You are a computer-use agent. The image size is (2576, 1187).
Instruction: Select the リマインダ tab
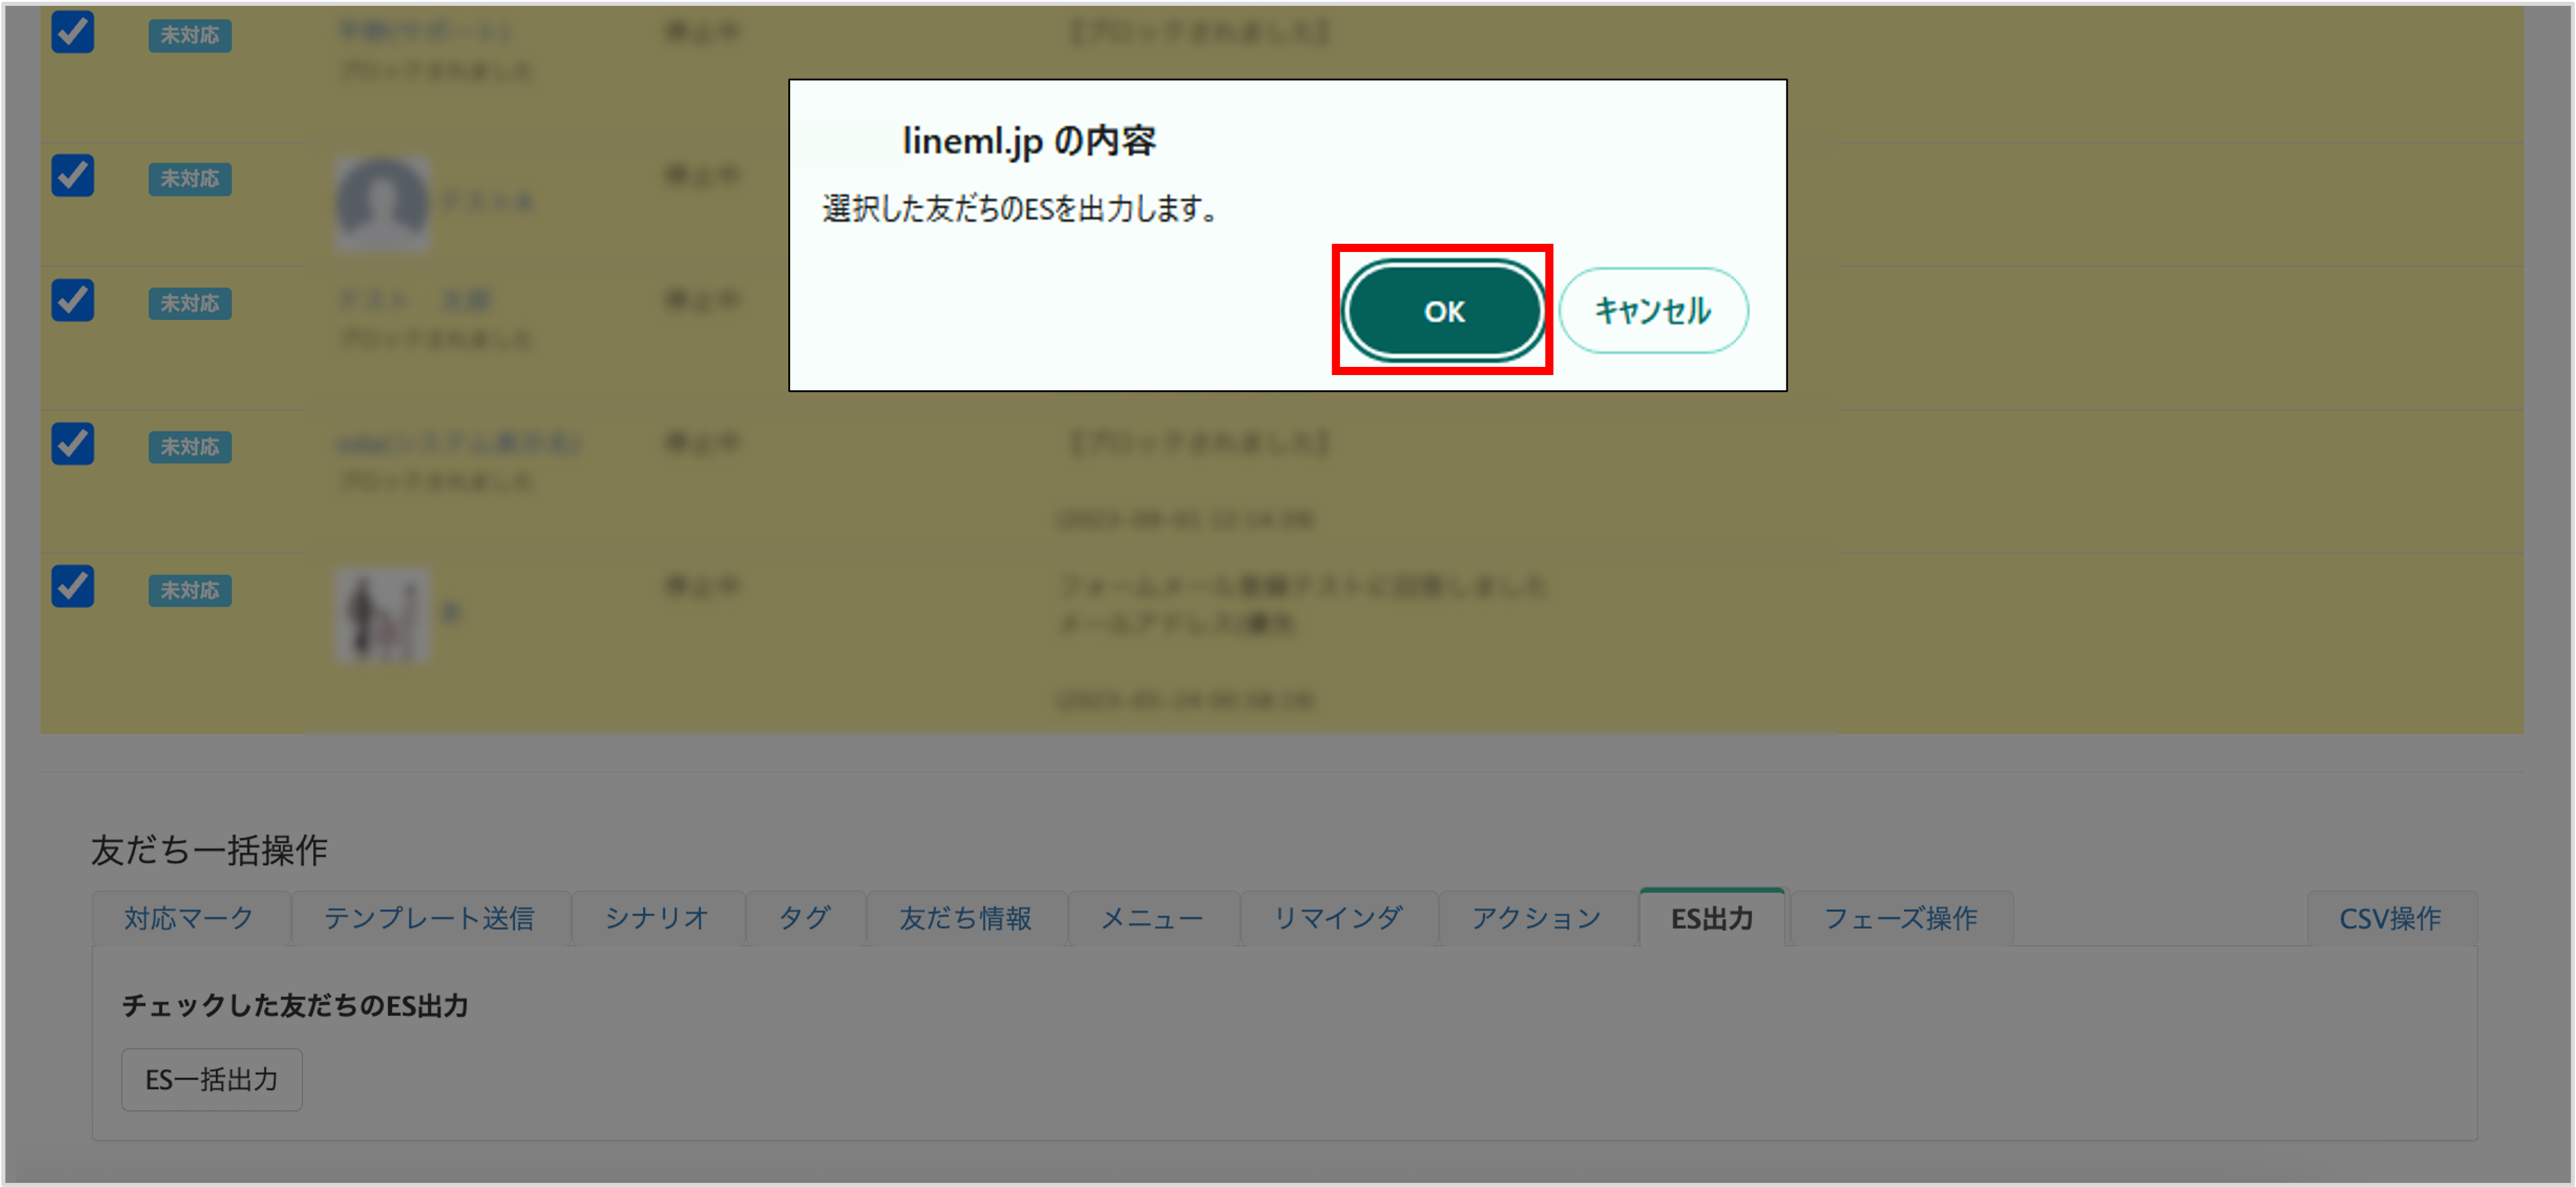1338,918
